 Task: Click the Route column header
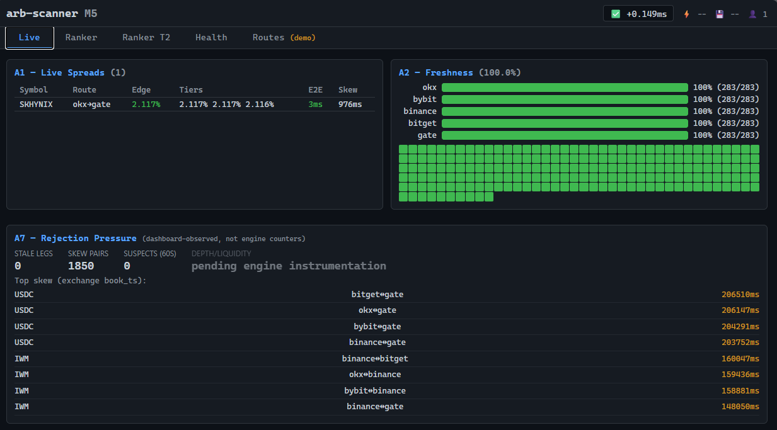point(84,90)
